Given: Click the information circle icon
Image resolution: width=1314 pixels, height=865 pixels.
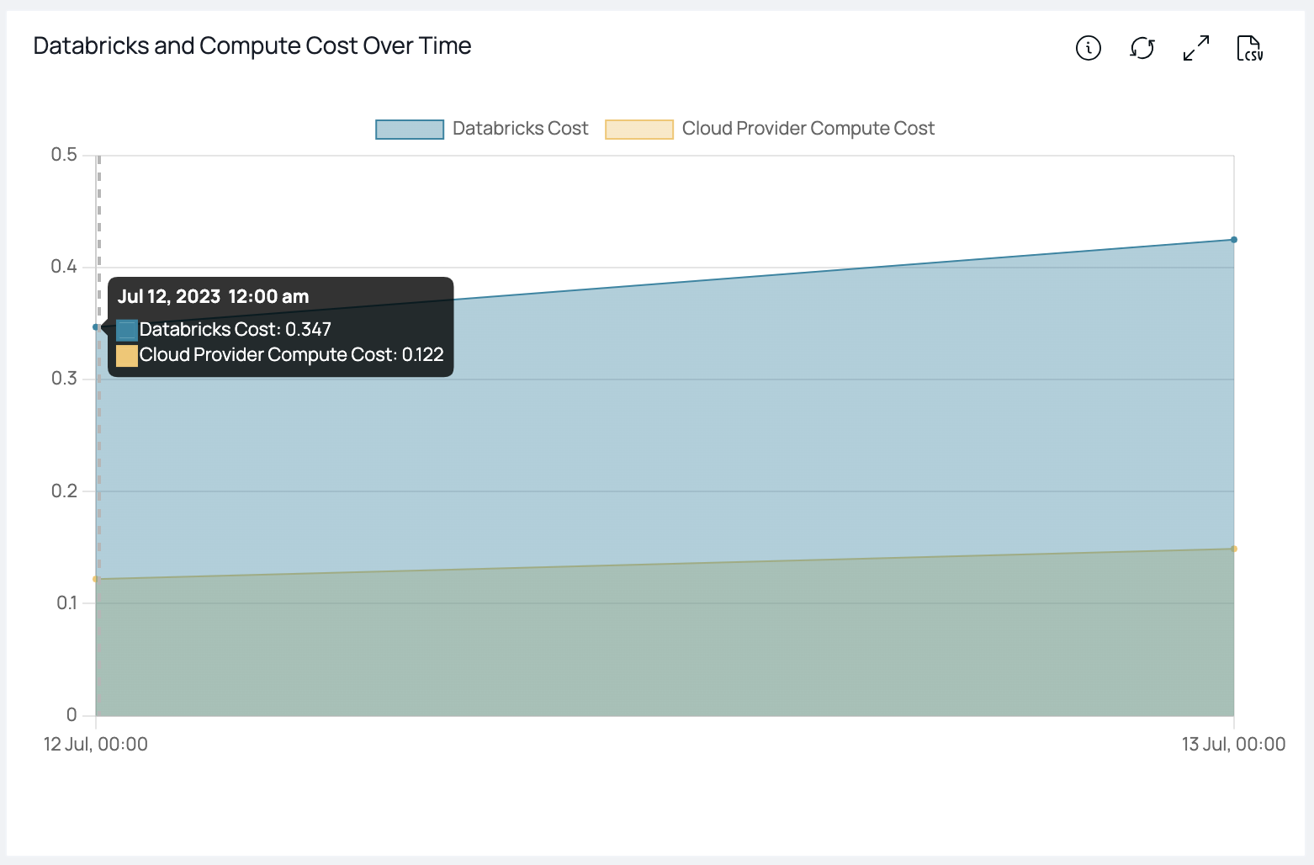Looking at the screenshot, I should tap(1088, 49).
